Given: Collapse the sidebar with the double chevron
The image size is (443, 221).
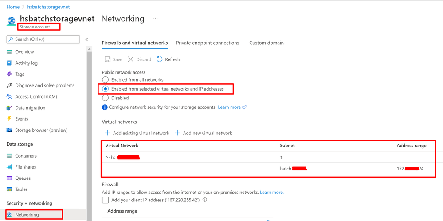Looking at the screenshot, I should [86, 39].
